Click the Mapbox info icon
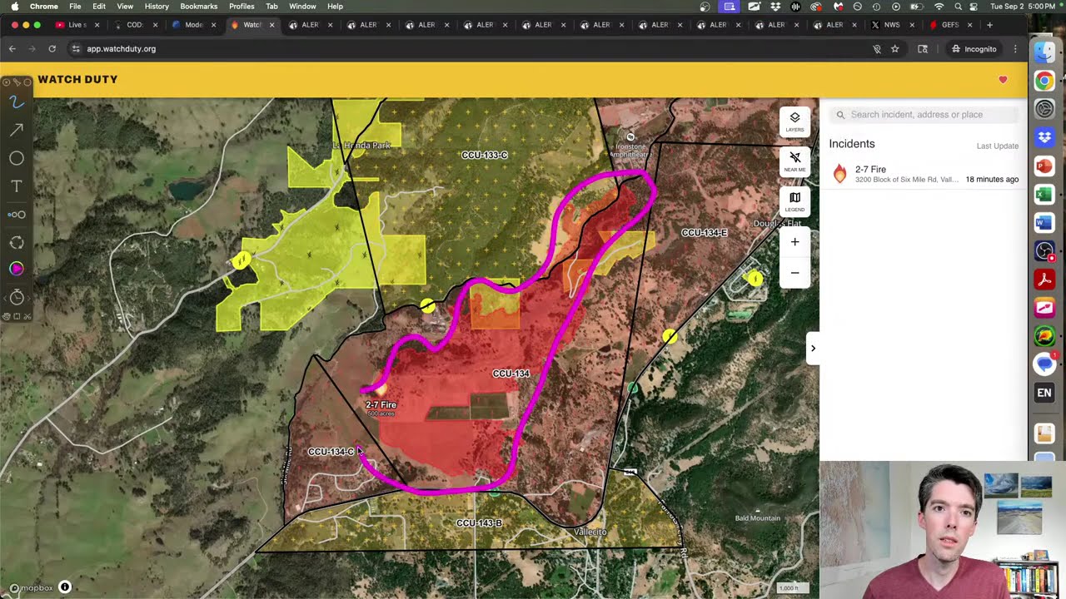 click(x=65, y=587)
